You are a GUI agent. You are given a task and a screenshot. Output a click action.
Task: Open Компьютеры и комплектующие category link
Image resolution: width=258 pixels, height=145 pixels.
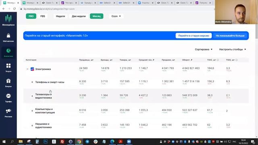click(x=45, y=111)
